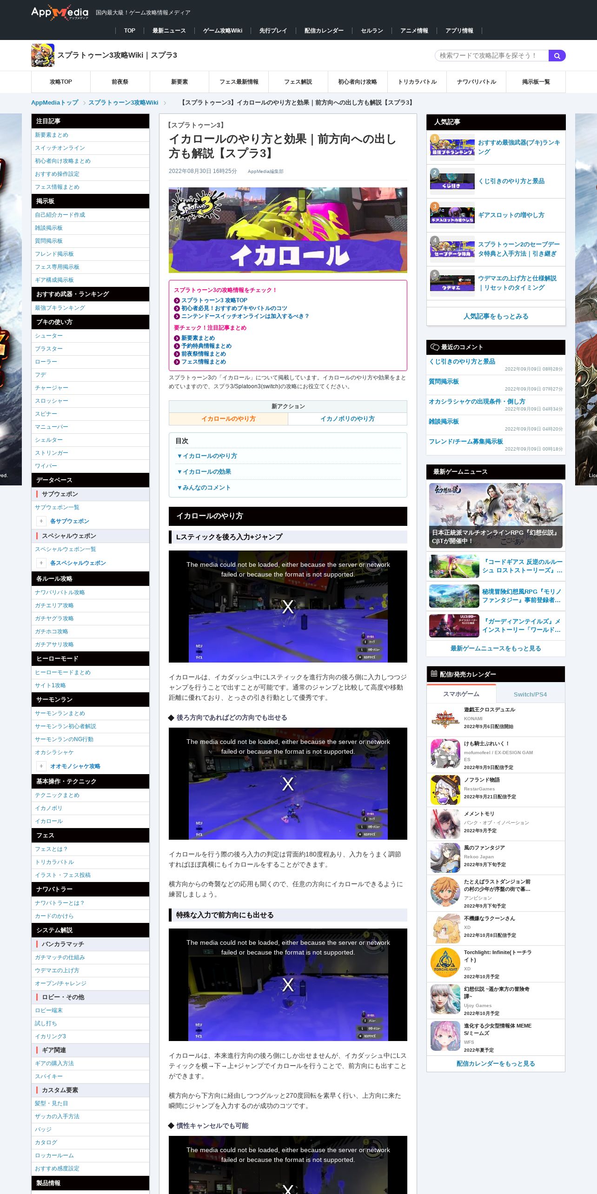Click 最新ゲームニュースをもっと見る link
This screenshot has width=597, height=1194.
(496, 648)
